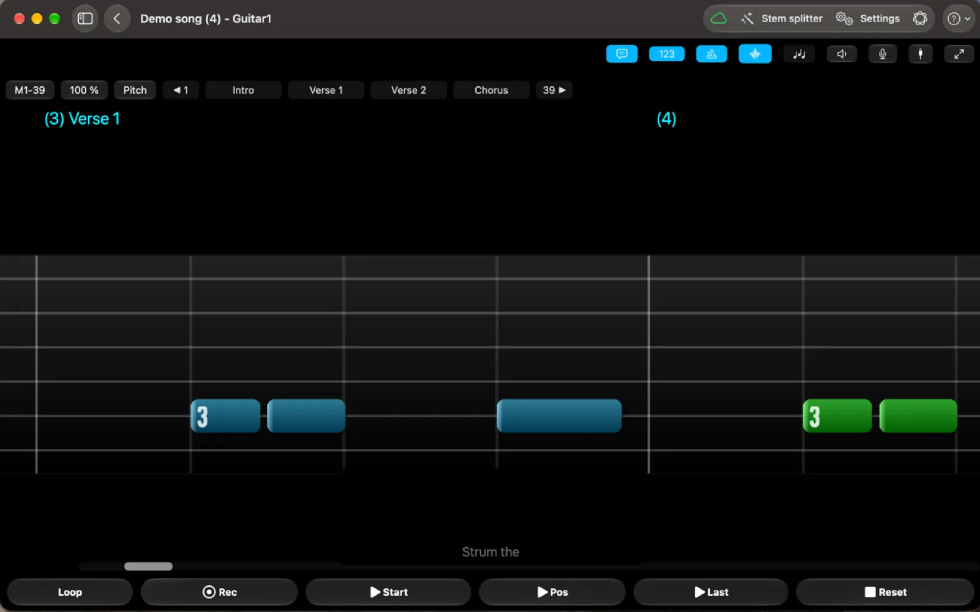The image size is (980, 612).
Task: Click the first blue note labeled 3
Action: (225, 416)
